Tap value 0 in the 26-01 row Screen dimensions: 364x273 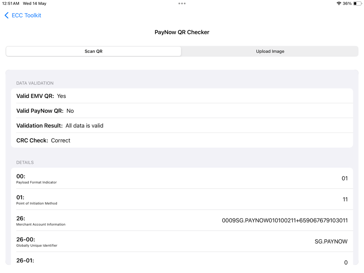346,262
